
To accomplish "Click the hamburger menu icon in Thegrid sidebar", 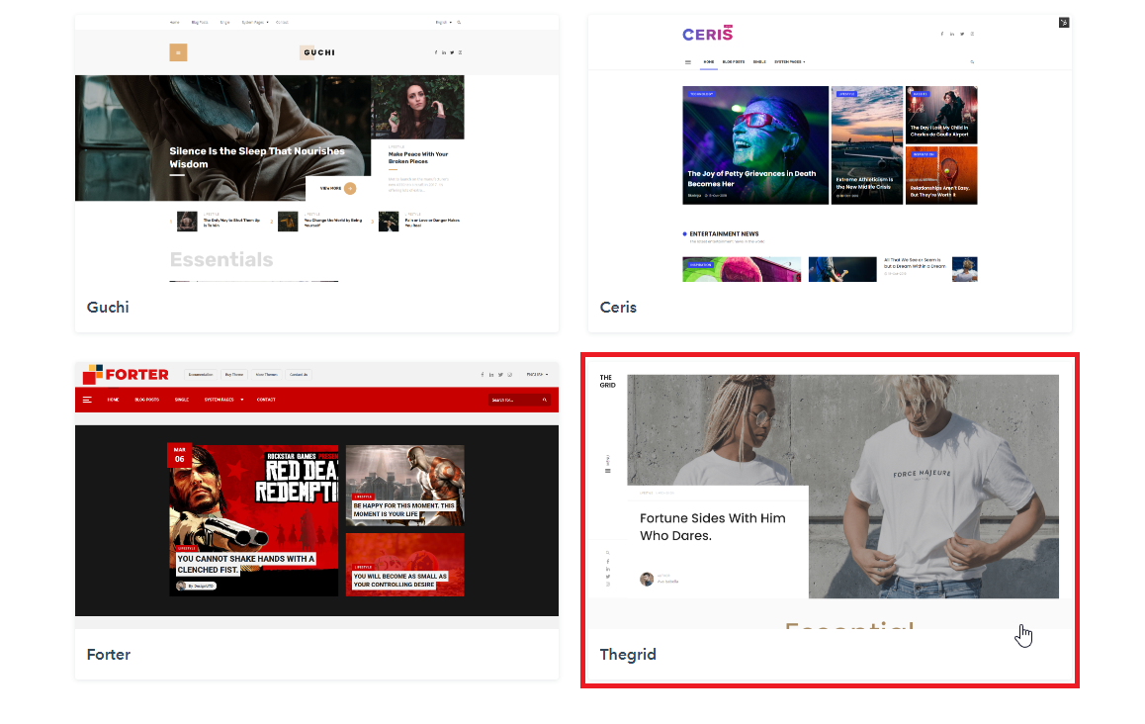I will 607,471.
